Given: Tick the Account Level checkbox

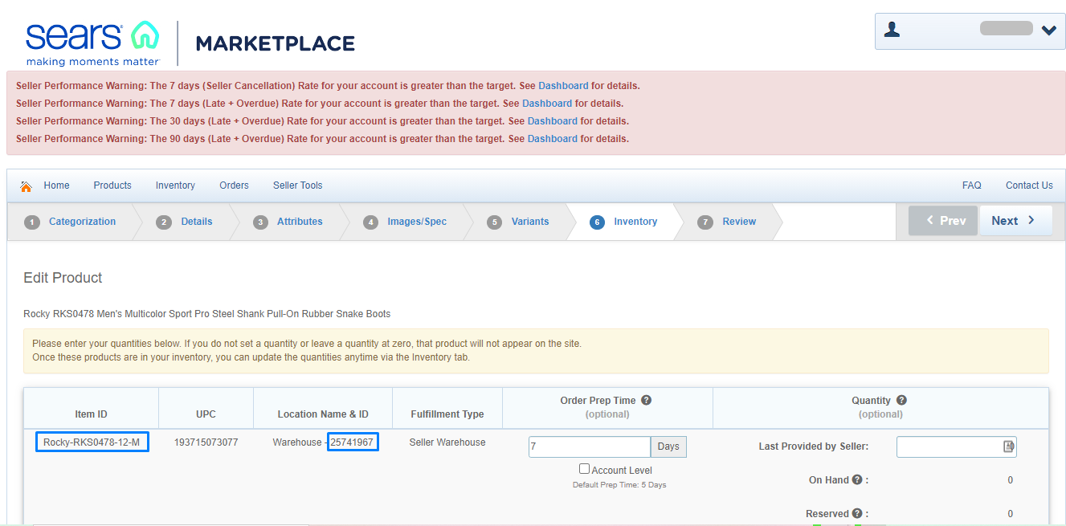Looking at the screenshot, I should click(585, 469).
